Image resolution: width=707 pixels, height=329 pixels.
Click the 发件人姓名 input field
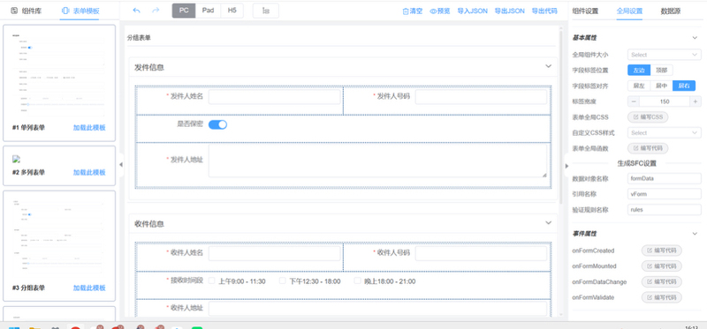[x=274, y=97]
